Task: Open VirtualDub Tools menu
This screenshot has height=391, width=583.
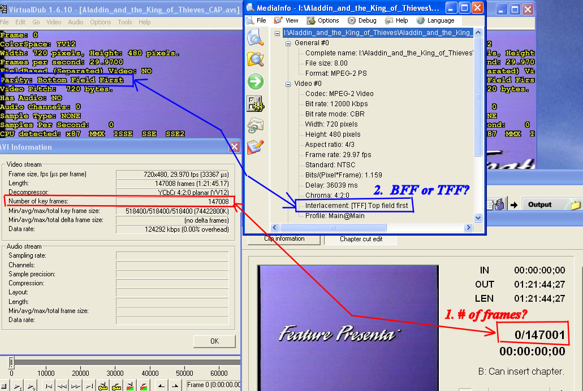Action: point(125,22)
